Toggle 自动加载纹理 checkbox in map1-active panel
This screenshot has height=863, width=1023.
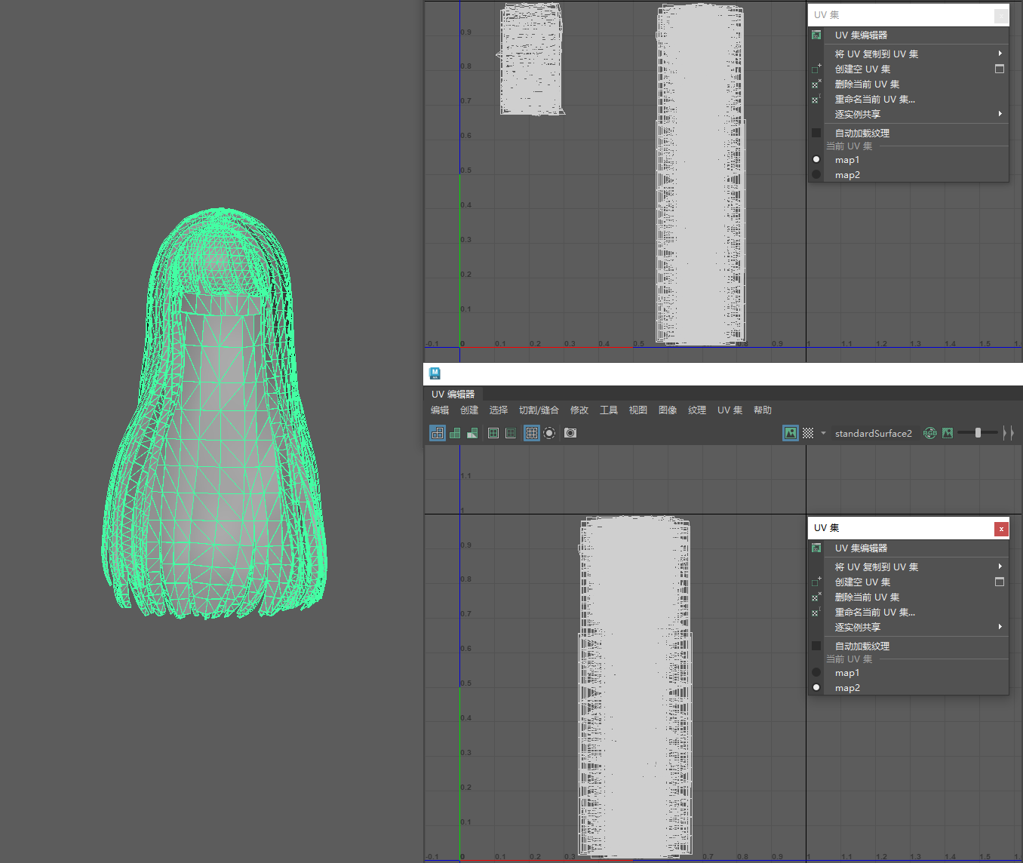816,133
